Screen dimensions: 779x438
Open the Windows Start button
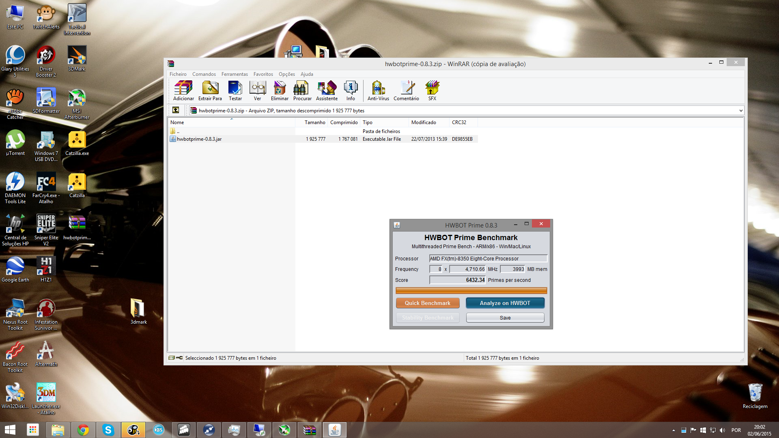pyautogui.click(x=10, y=430)
